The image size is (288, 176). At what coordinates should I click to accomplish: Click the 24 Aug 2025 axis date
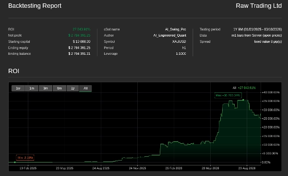pos(101,168)
